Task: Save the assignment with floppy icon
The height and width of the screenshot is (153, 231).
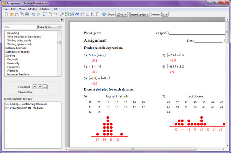Action: [17, 14]
